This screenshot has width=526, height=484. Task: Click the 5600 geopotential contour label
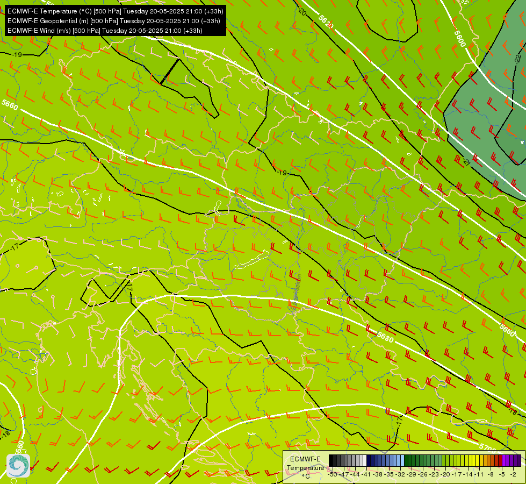click(460, 38)
